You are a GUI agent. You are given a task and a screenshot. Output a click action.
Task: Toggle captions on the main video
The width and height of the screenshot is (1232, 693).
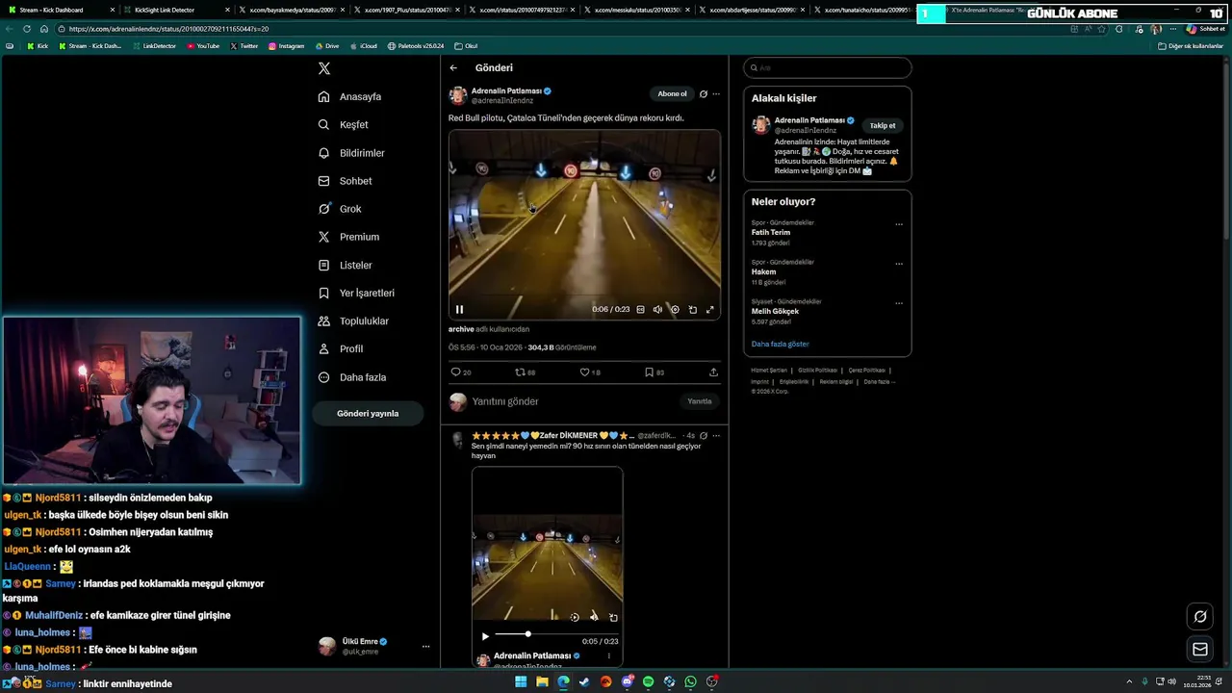point(641,310)
